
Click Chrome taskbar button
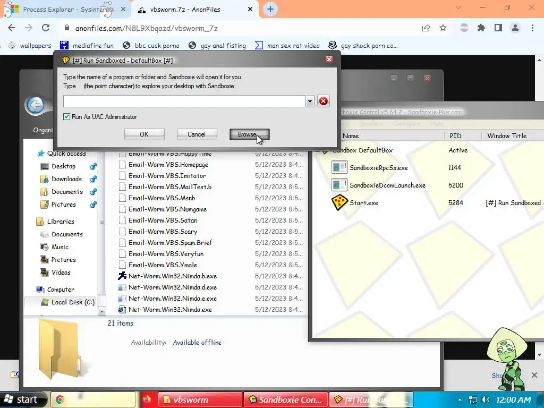point(93,399)
